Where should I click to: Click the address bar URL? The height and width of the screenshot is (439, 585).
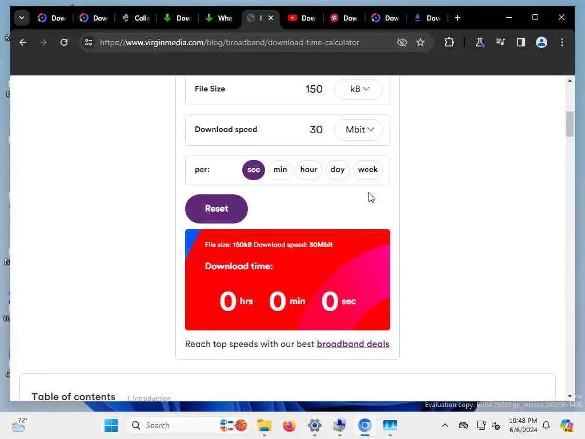click(x=230, y=42)
